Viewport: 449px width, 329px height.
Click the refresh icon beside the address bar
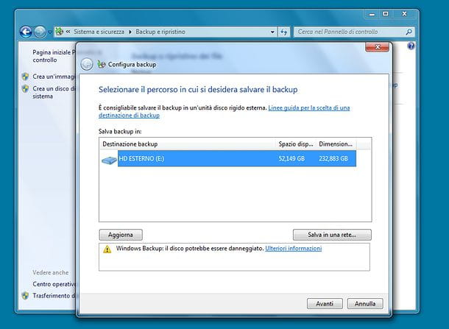(x=283, y=32)
